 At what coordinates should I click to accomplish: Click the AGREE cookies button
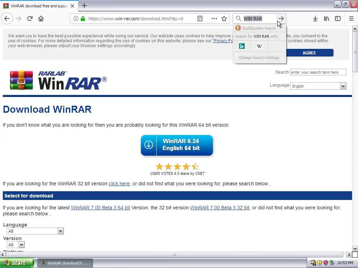point(309,53)
